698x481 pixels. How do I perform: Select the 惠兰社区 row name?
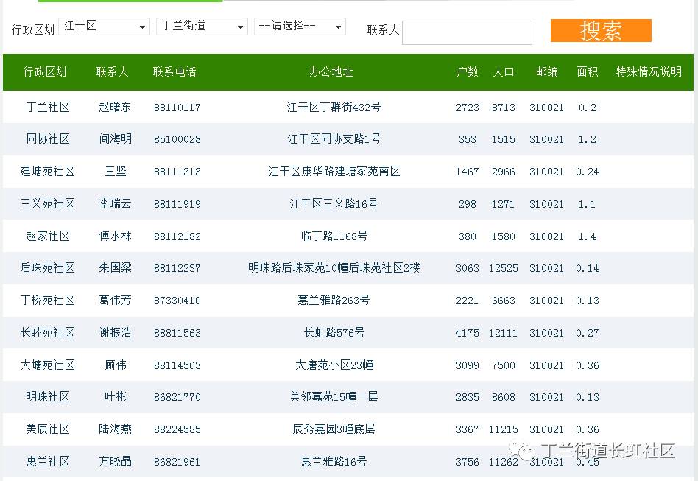[48, 461]
